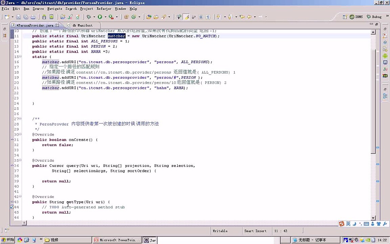Screen dimensions: 390x244
Task: Click the horizontal scrollbar left arrow
Action: click(x=24, y=223)
